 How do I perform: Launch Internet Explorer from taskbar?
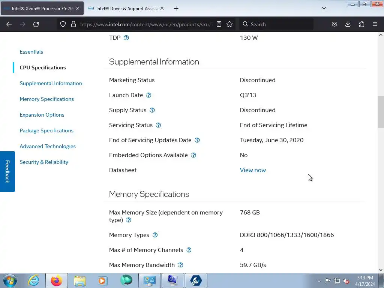33,280
